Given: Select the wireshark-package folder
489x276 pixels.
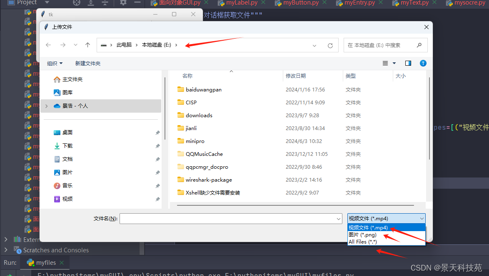Looking at the screenshot, I should pos(209,180).
